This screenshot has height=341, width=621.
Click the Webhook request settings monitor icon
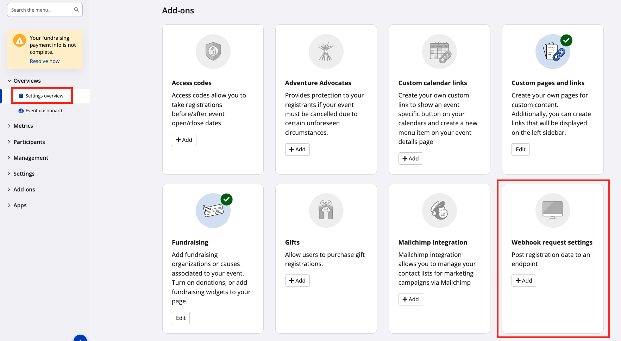[x=553, y=210]
